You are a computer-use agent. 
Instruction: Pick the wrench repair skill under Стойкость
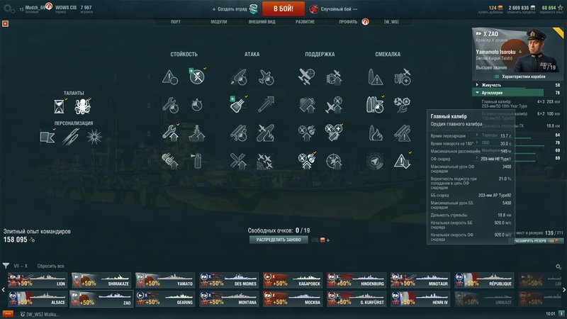coord(170,105)
